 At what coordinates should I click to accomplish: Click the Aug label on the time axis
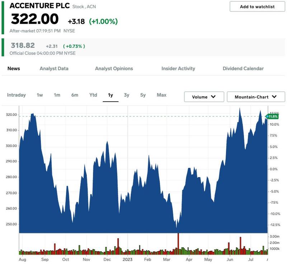pyautogui.click(x=22, y=260)
